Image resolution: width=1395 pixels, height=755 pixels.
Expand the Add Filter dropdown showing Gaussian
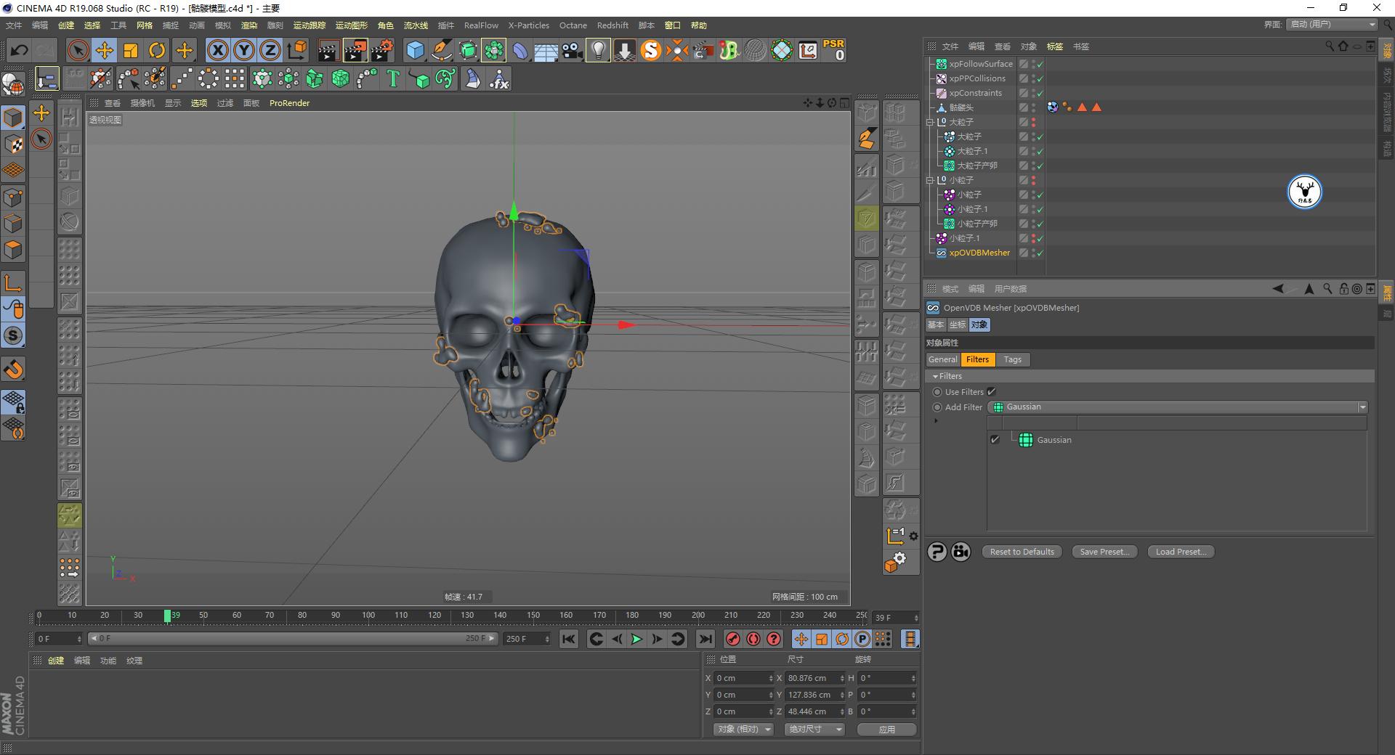click(x=1362, y=407)
